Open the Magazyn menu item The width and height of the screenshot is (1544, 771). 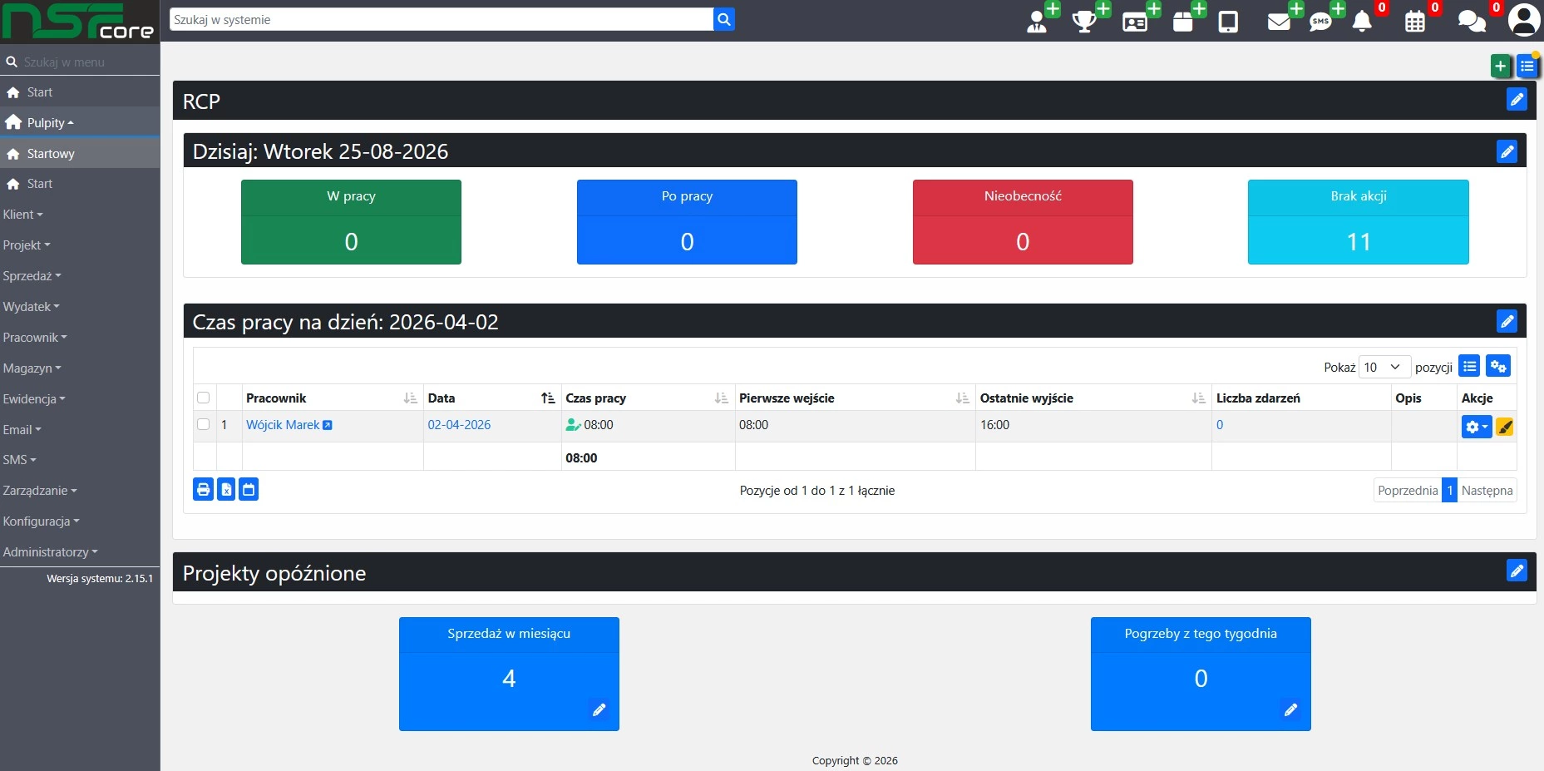point(32,368)
